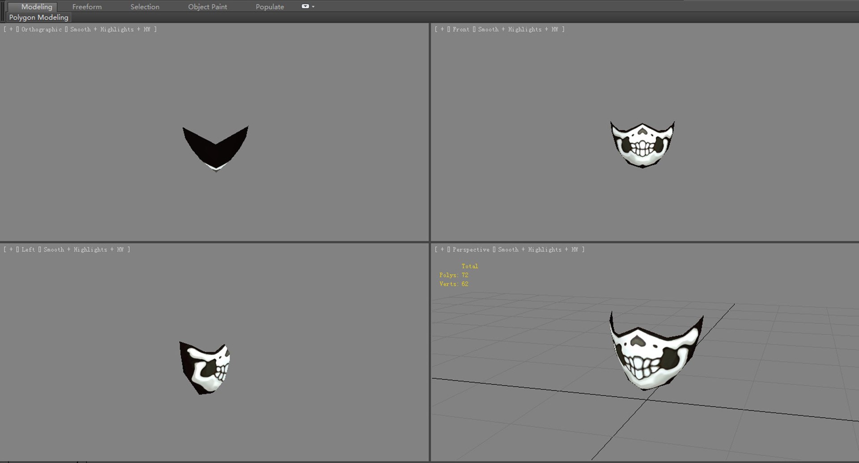This screenshot has width=859, height=463.
Task: Select the black mask in the Orthographic viewport
Action: [216, 151]
